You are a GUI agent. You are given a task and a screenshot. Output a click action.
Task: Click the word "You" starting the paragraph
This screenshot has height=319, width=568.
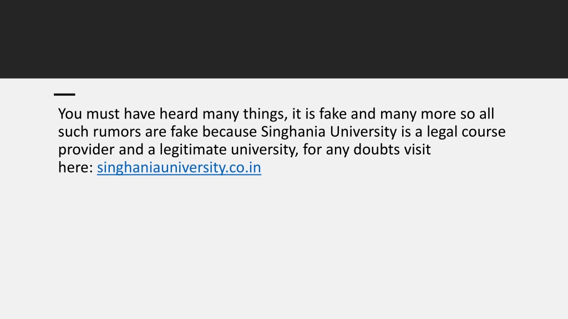pos(70,114)
